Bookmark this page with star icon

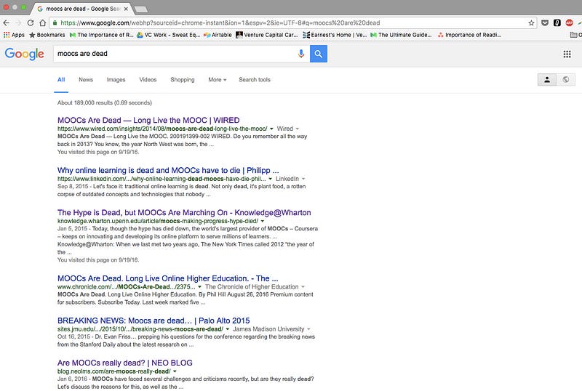(531, 23)
